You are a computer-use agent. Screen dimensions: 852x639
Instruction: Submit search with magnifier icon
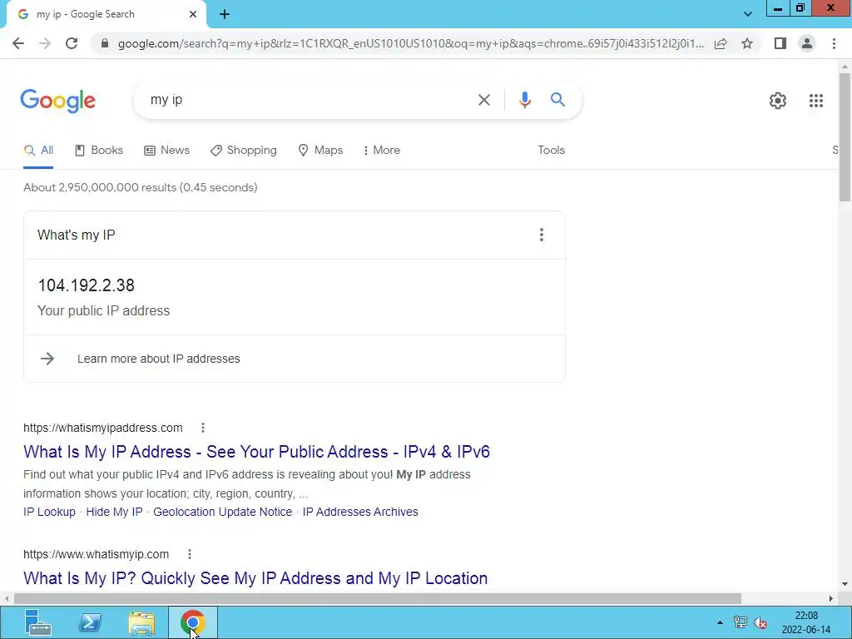pos(557,100)
